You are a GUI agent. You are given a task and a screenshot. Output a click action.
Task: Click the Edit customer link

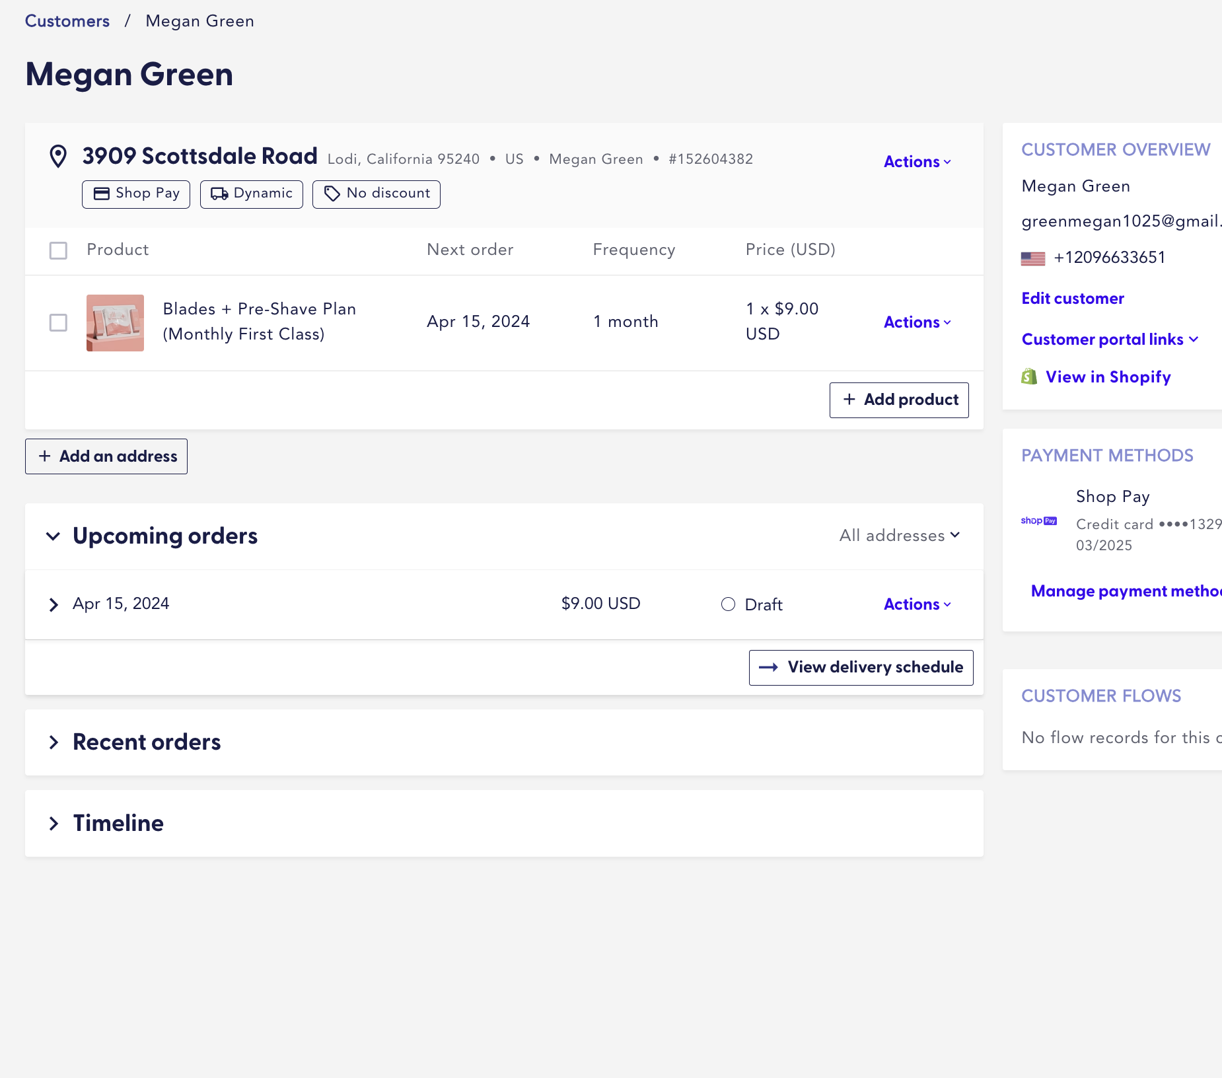coord(1073,299)
